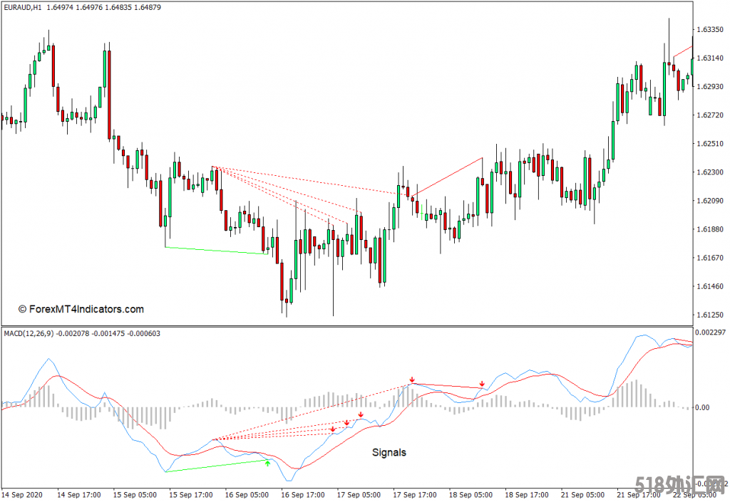730x502 pixels.
Task: Click the 1.61460 price axis label
Action: pyautogui.click(x=710, y=286)
